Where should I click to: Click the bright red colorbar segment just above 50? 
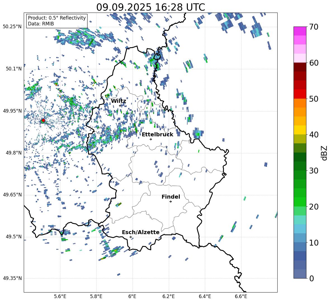point(300,94)
